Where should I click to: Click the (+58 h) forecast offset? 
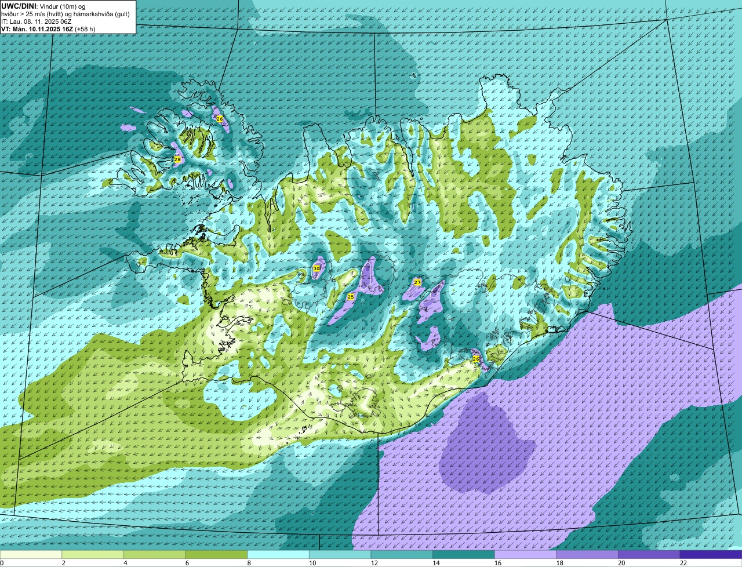click(85, 28)
